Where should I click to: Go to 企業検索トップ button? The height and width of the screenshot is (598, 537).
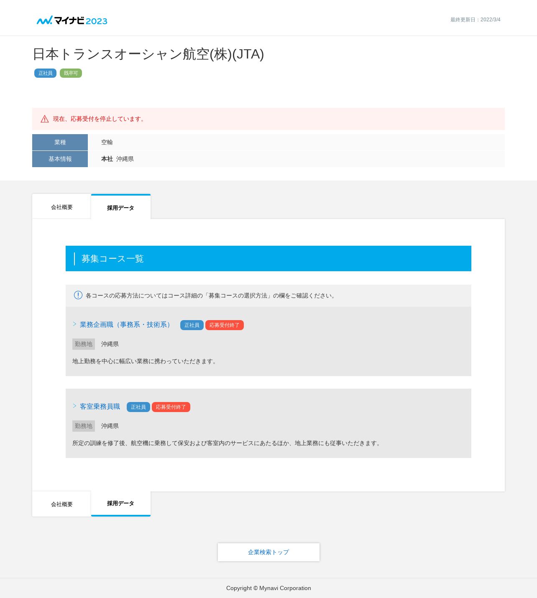pos(268,552)
